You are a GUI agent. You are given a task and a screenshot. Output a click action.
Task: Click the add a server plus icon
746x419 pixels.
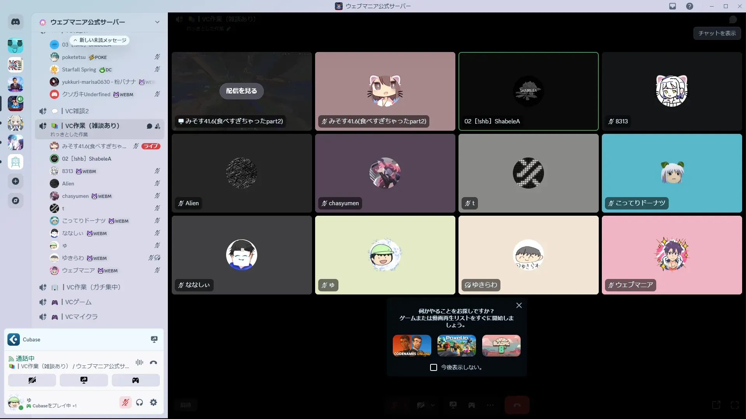click(x=16, y=181)
